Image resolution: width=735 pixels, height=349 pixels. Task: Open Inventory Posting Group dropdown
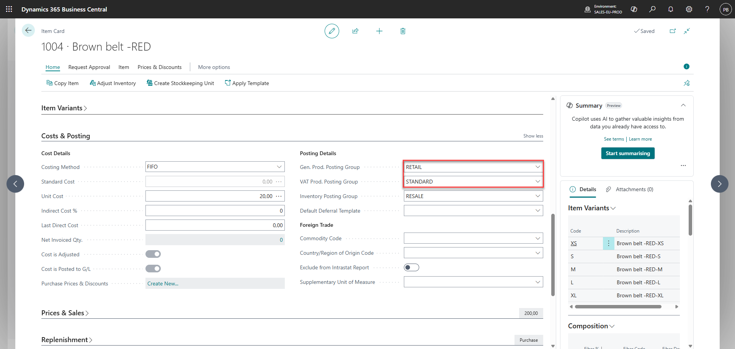(538, 196)
